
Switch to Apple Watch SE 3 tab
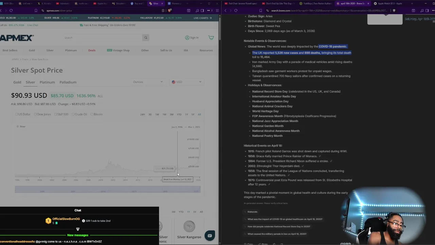pyautogui.click(x=390, y=3)
